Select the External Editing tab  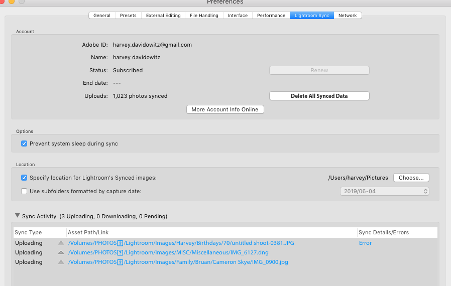[163, 16]
